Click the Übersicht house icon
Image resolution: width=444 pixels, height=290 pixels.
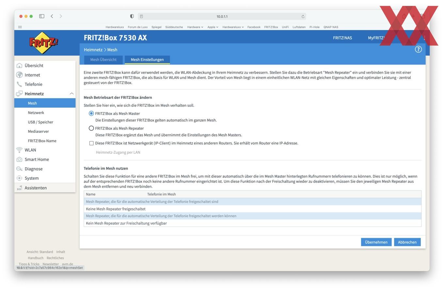tap(20, 66)
